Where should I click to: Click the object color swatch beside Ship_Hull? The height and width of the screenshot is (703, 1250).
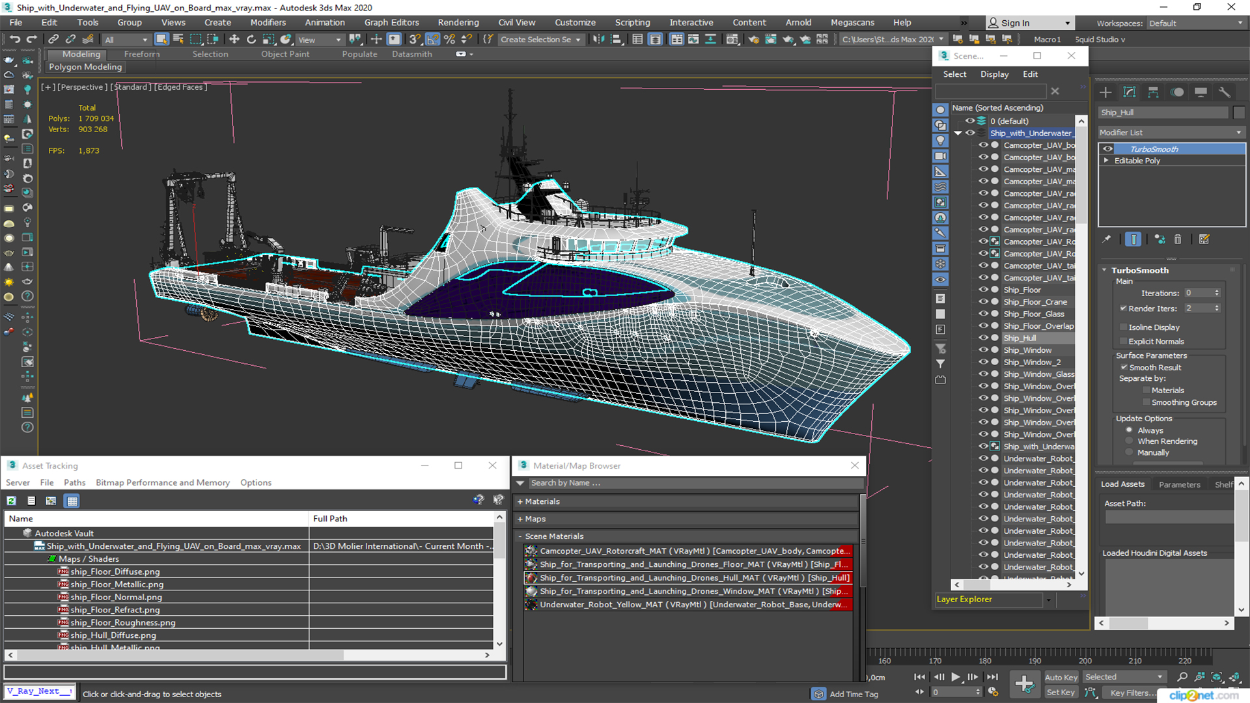pyautogui.click(x=1239, y=113)
